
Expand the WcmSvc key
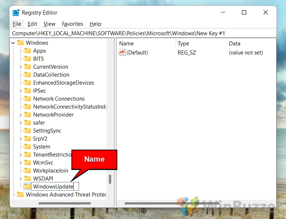(20, 163)
